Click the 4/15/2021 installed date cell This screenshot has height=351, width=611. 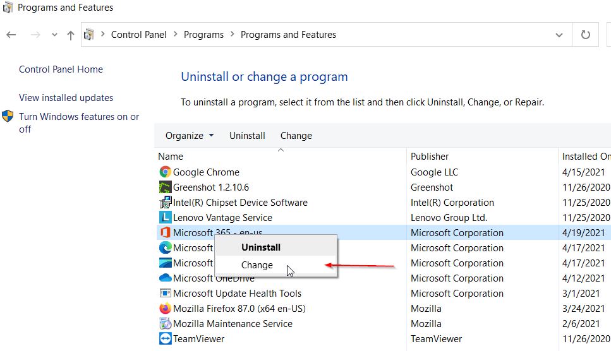pyautogui.click(x=583, y=172)
